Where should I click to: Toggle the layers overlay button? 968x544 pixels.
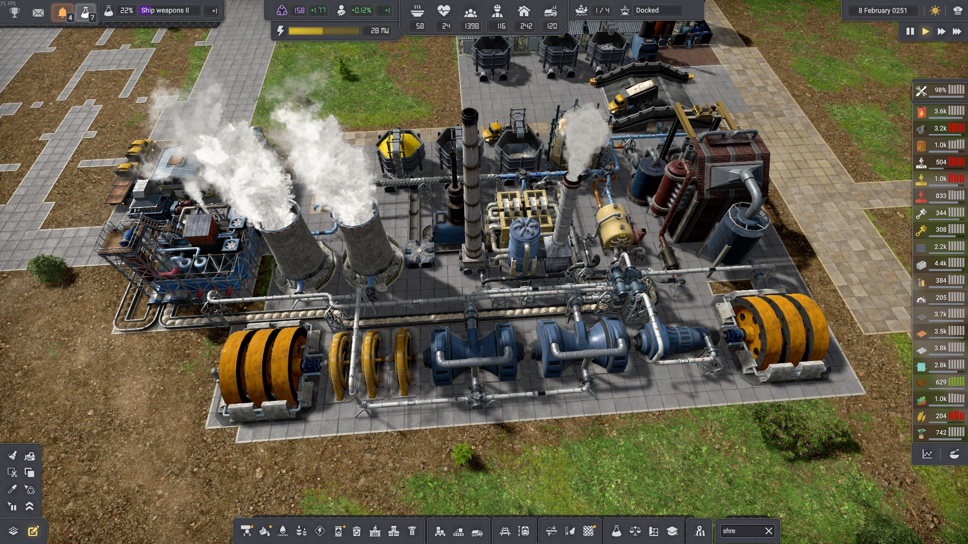pyautogui.click(x=13, y=531)
